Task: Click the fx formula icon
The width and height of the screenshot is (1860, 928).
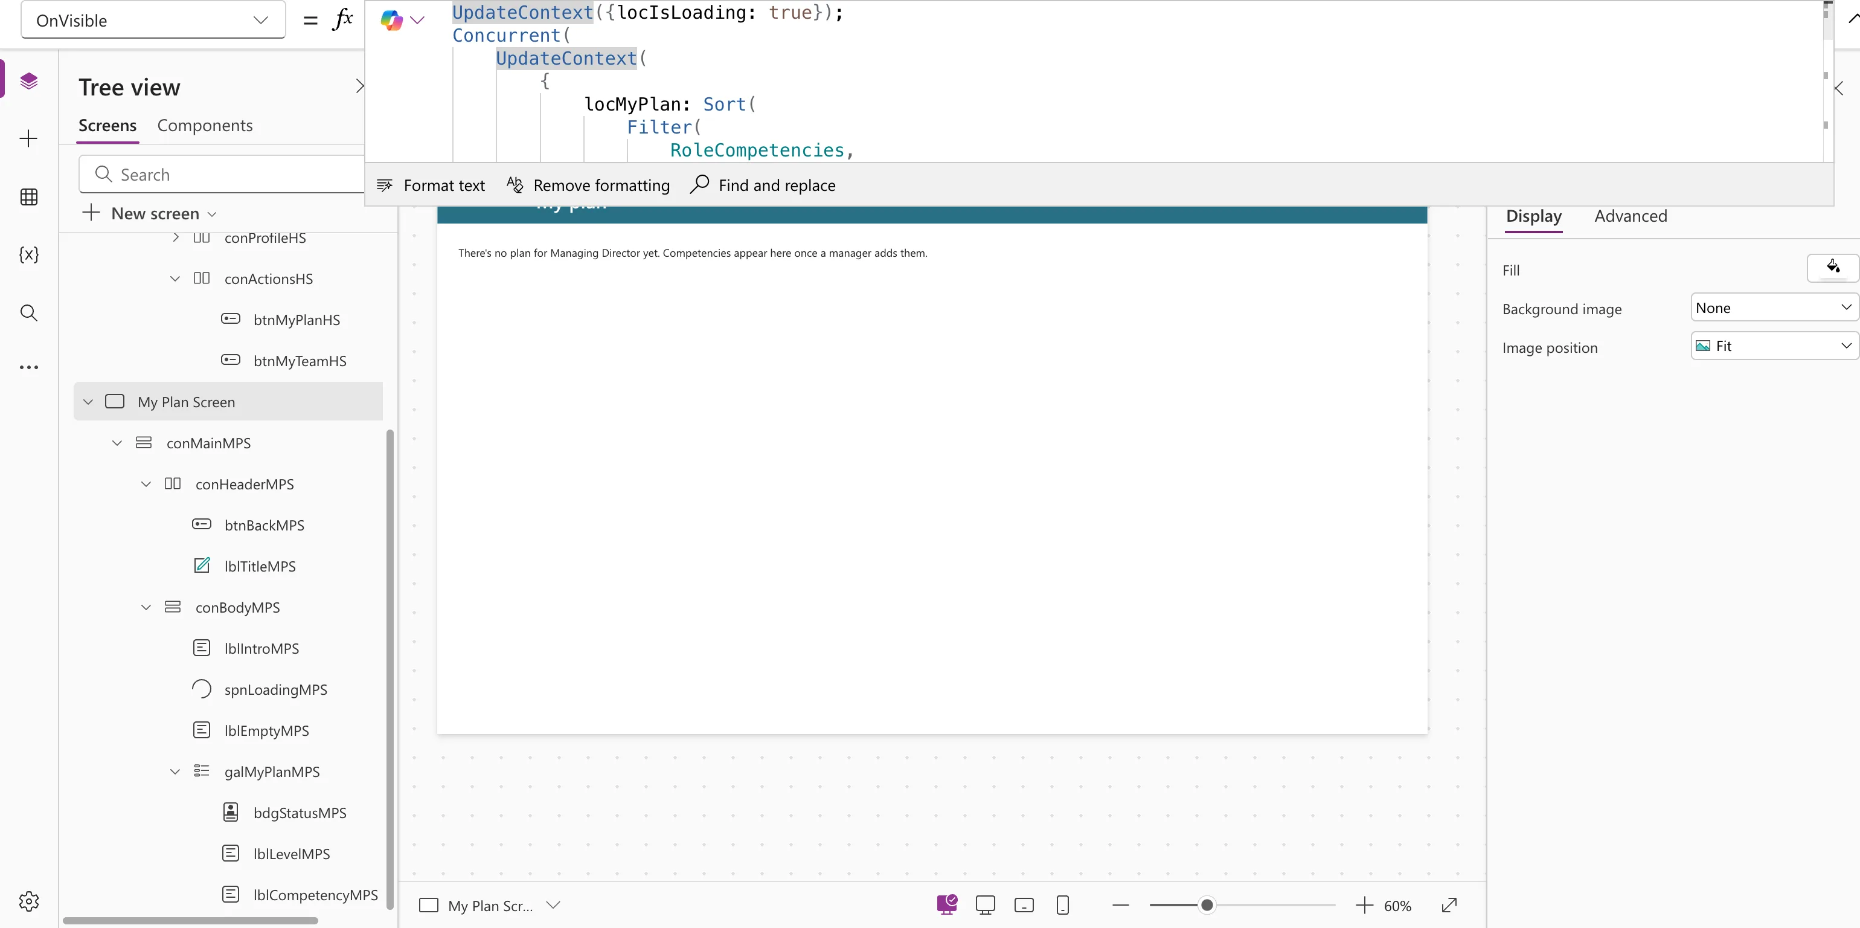Action: 342,19
